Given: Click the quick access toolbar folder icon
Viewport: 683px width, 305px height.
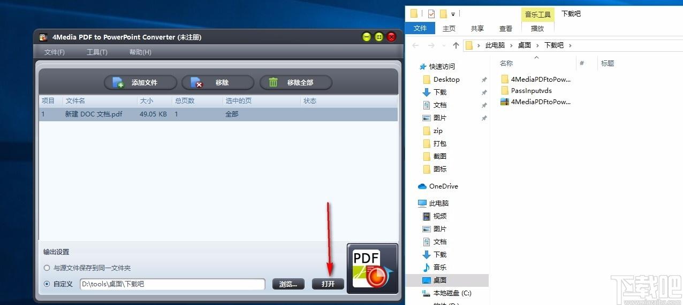Looking at the screenshot, I should pos(414,14).
